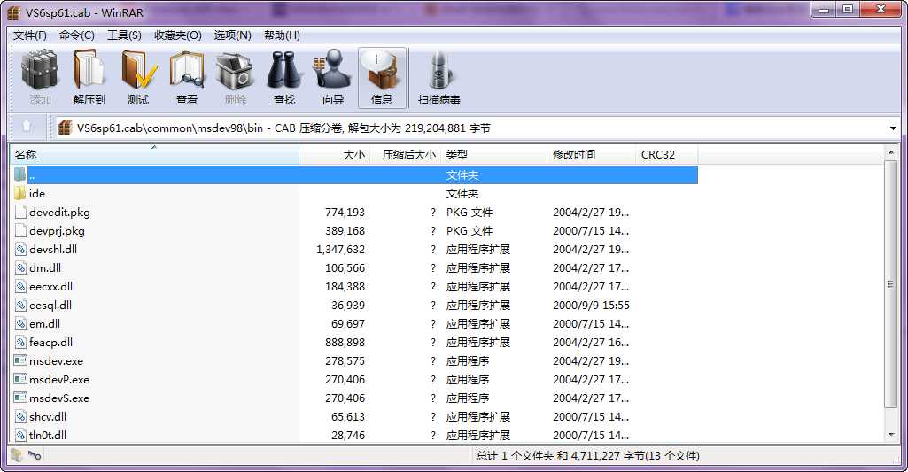908x472 pixels.
Task: Click the address bar path text
Action: 283,128
